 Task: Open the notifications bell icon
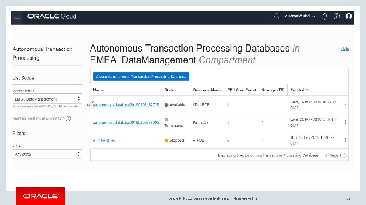pyautogui.click(x=325, y=16)
